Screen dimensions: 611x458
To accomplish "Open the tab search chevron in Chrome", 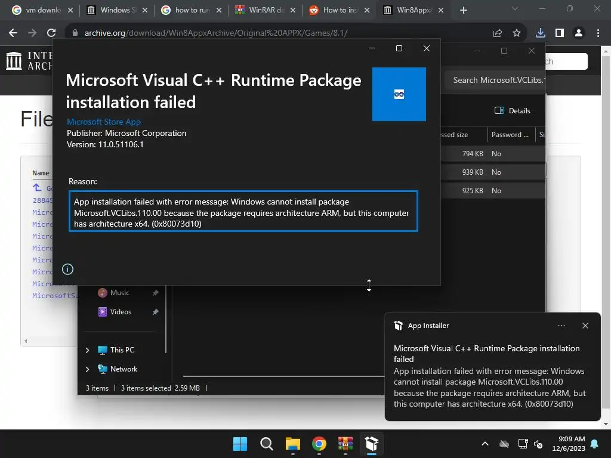I will click(515, 8).
